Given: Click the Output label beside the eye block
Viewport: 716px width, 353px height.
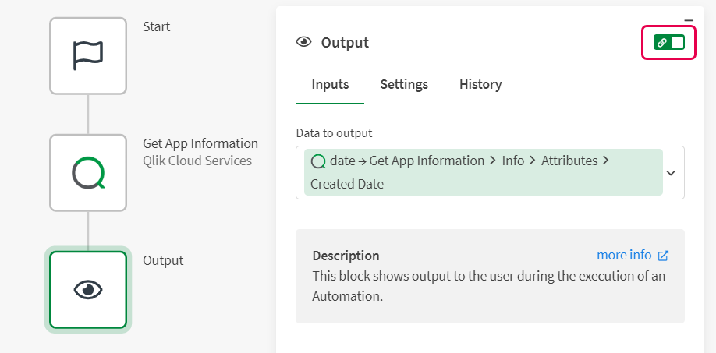Looking at the screenshot, I should 163,260.
